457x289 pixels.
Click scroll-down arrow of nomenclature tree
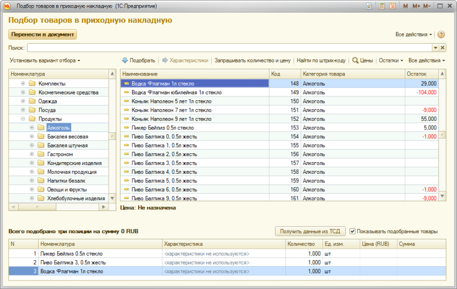click(112, 198)
